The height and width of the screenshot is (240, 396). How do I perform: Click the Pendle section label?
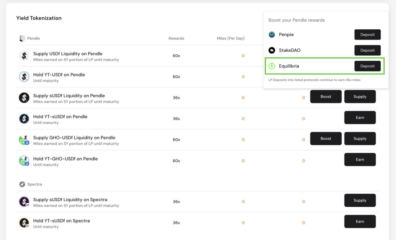[x=34, y=38]
